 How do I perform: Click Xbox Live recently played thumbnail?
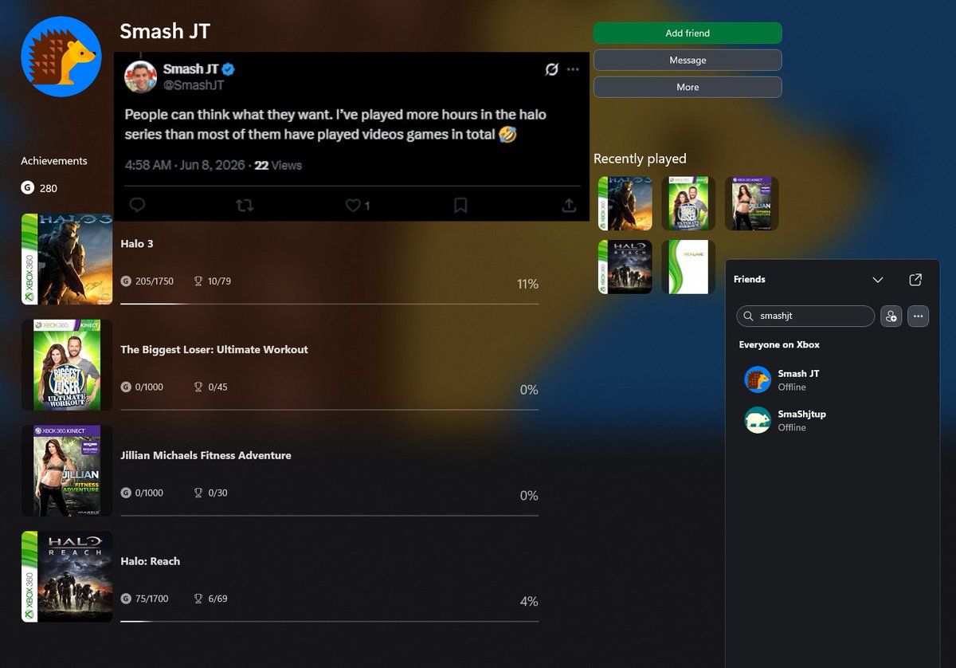688,267
